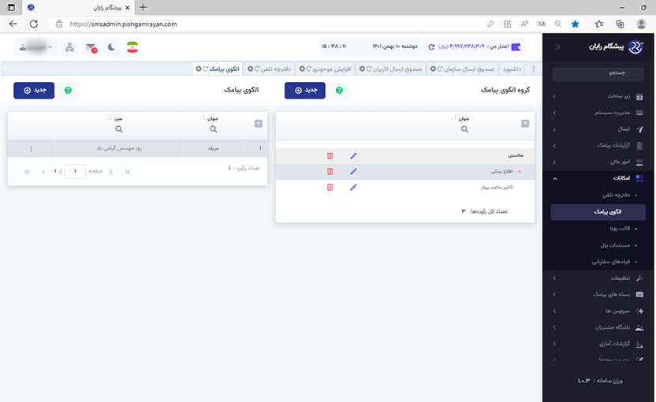
Task: Expand the بسته های پیامک sidebar menu
Action: tap(598, 295)
